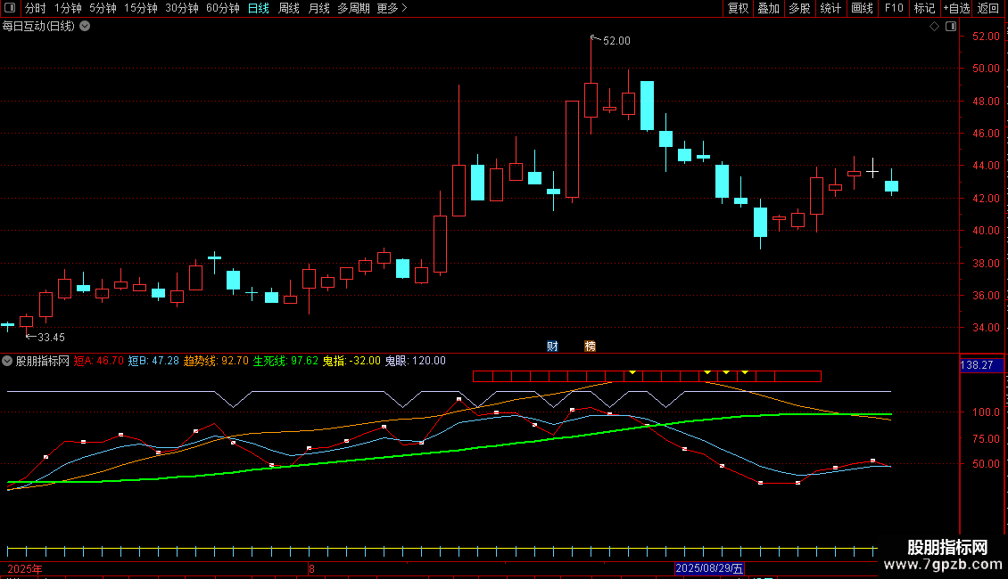This screenshot has height=579, width=1008.
Task: Click the 复权 button
Action: 738,8
